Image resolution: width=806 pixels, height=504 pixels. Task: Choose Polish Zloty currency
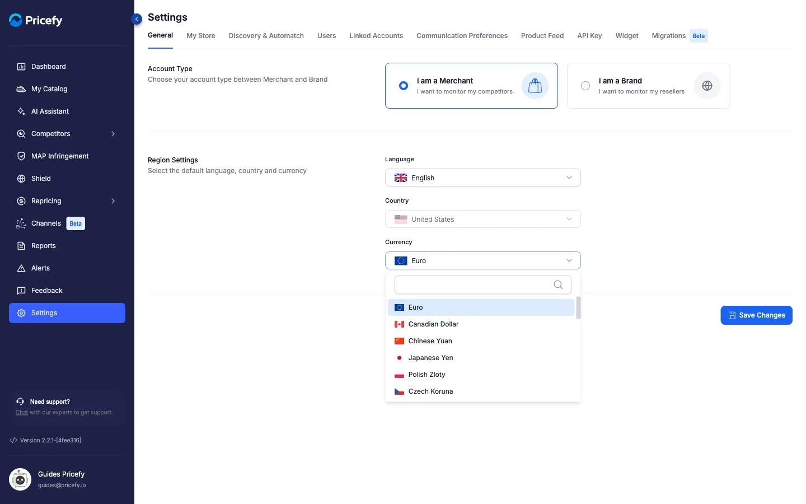pyautogui.click(x=481, y=375)
